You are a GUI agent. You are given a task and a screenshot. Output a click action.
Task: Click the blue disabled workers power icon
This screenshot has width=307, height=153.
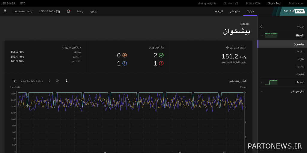coord(124,63)
